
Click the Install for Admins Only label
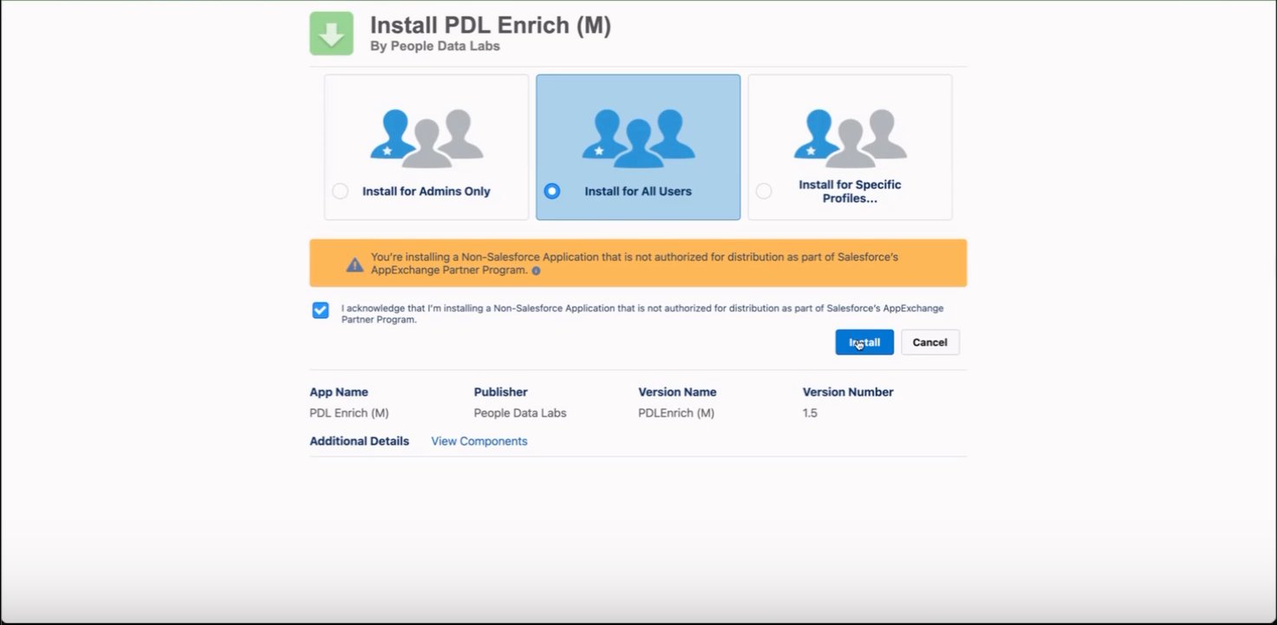pos(427,192)
